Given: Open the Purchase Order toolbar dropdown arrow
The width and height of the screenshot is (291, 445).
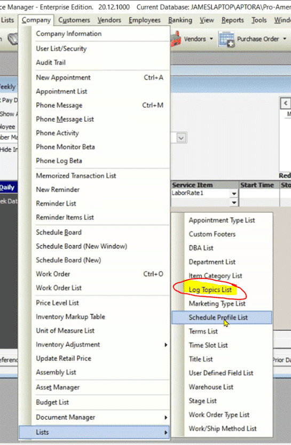Looking at the screenshot, I should coord(285,39).
